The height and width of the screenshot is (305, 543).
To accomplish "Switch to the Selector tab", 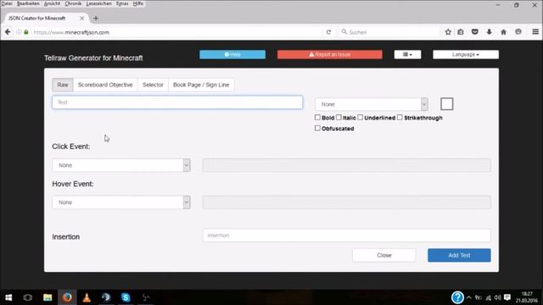I will (153, 85).
